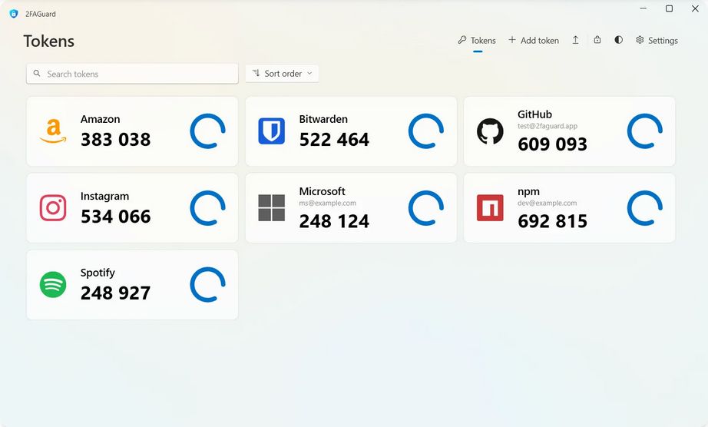Click the Spotify countdown progress ring
The image size is (708, 427).
click(x=207, y=285)
